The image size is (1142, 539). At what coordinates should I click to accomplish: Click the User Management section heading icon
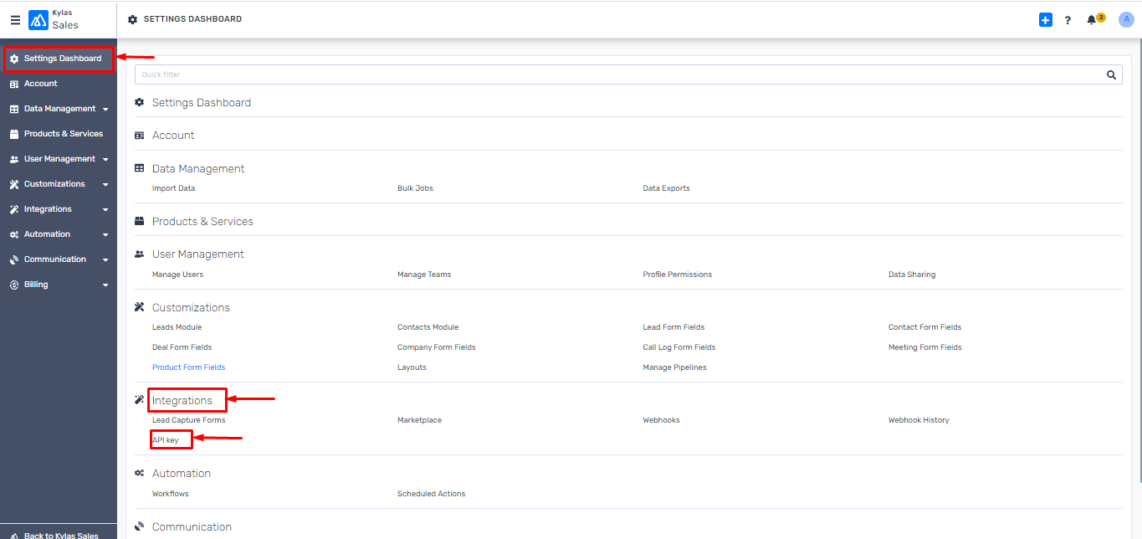pos(140,254)
